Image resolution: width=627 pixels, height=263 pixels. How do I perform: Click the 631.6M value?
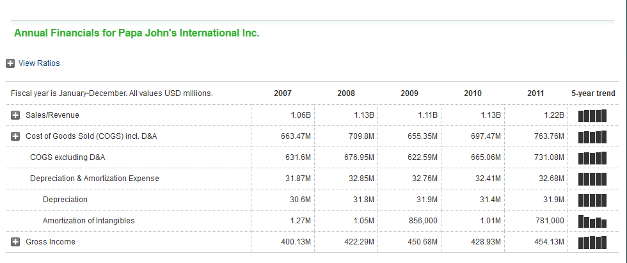[x=298, y=157]
